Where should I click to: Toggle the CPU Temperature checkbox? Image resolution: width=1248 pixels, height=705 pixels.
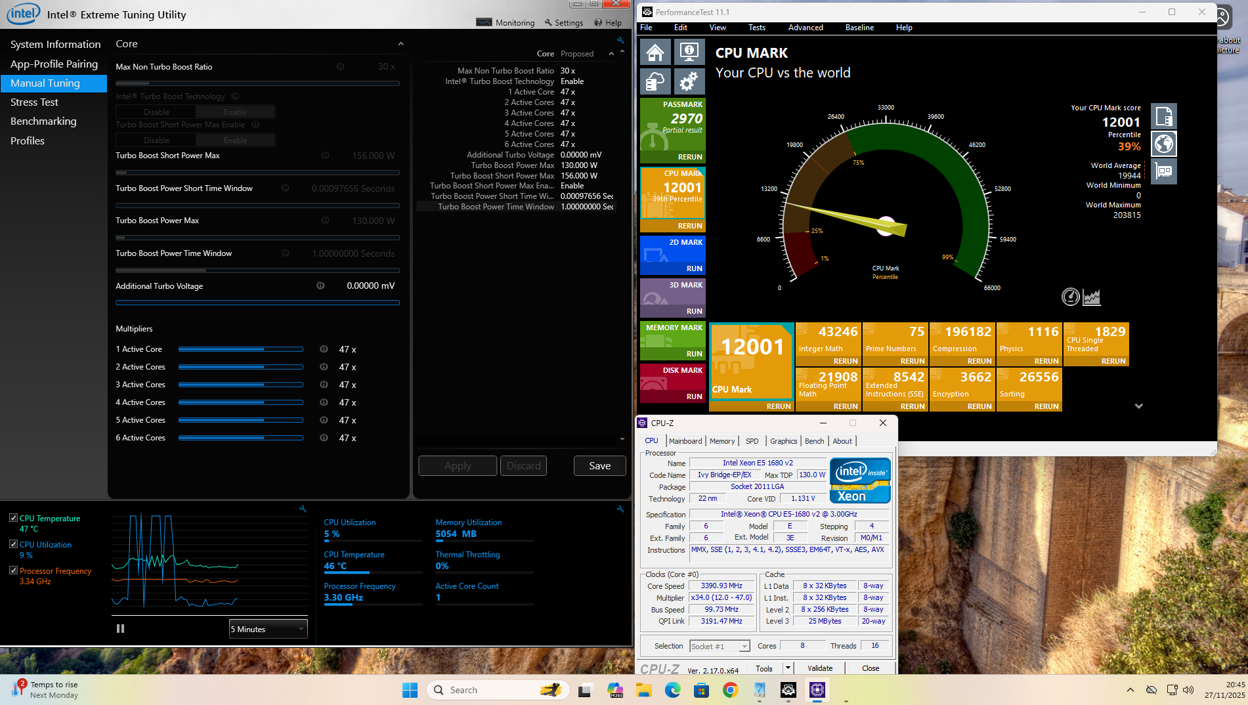[13, 518]
